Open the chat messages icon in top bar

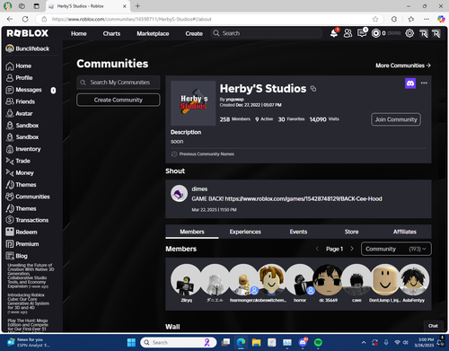pos(362,33)
